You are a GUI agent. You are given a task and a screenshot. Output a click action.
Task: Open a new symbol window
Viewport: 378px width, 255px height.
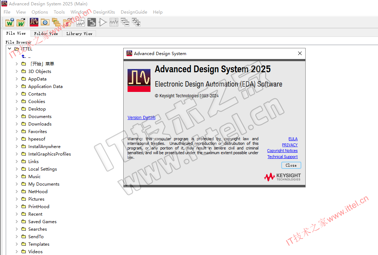[103, 23]
